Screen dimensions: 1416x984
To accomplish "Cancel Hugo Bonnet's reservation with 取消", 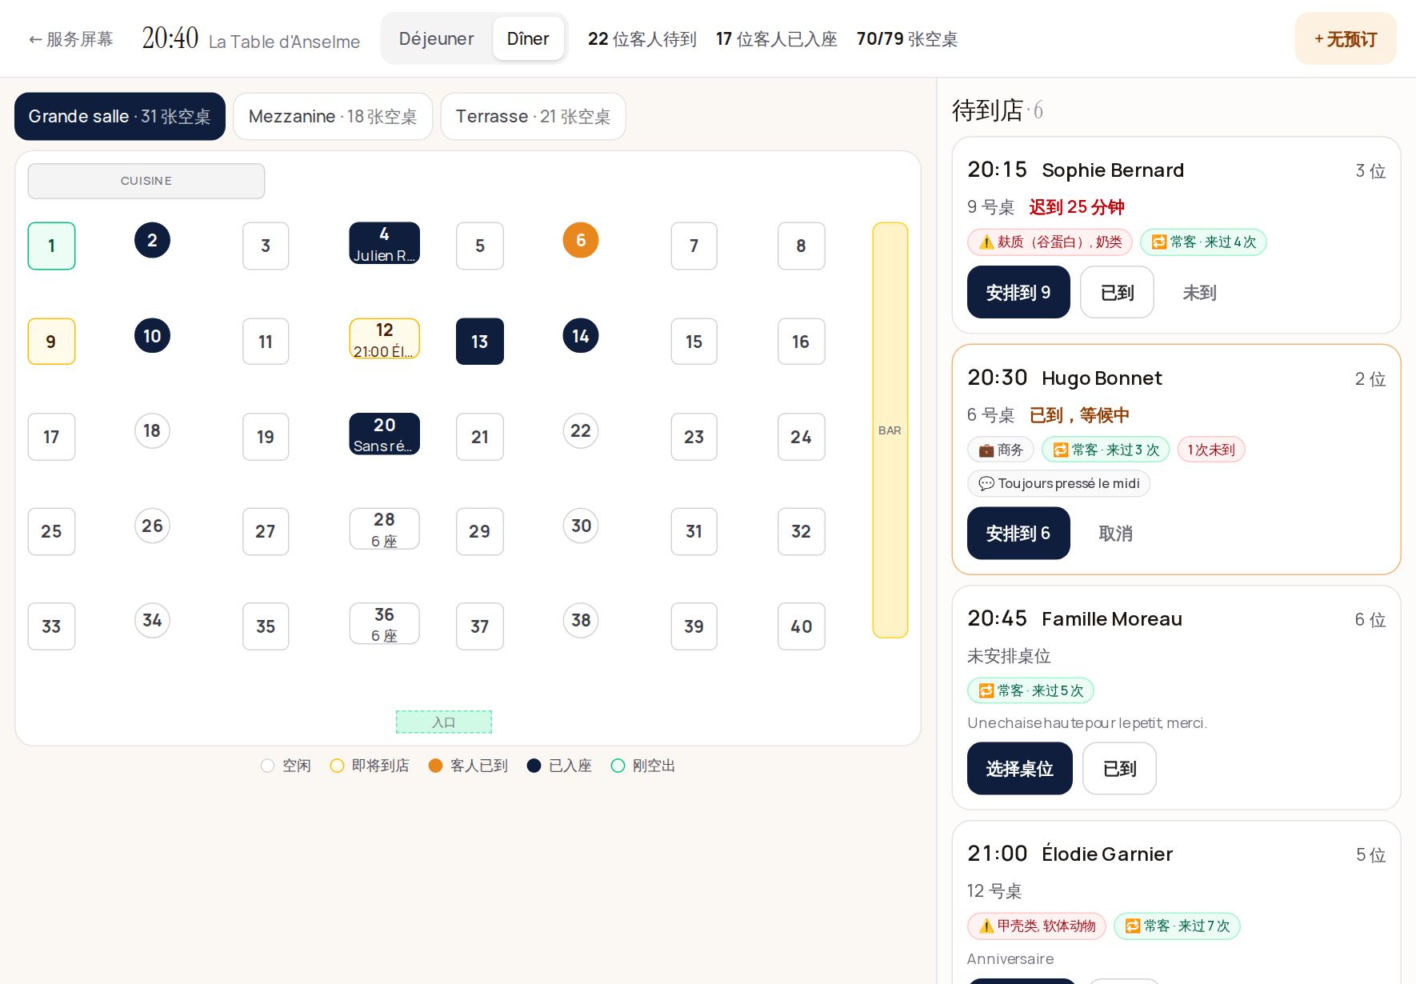I will (1115, 534).
